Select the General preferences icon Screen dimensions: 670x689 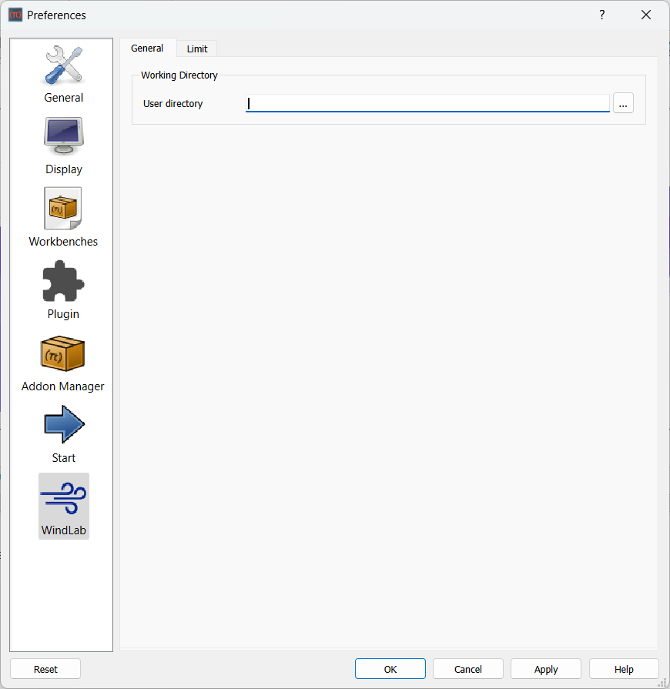[x=63, y=73]
